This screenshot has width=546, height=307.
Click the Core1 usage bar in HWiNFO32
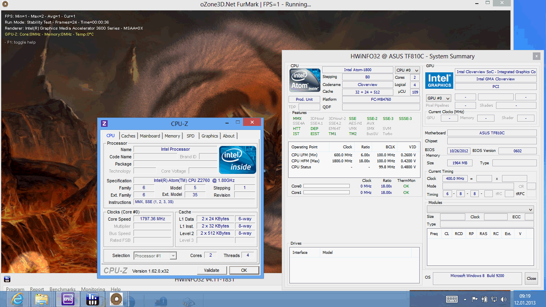pos(326,192)
